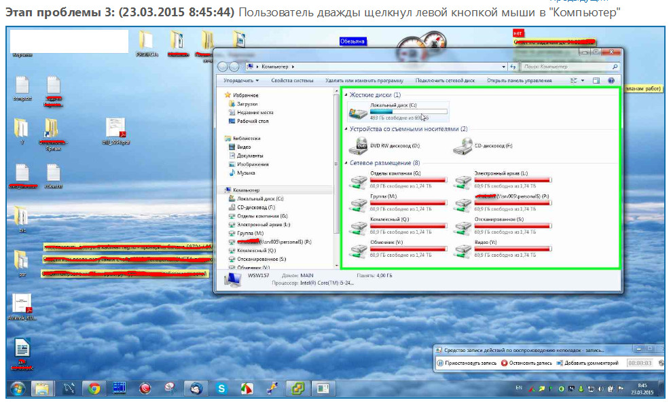Open the address bar history dropdown
671x411 pixels.
[x=504, y=67]
